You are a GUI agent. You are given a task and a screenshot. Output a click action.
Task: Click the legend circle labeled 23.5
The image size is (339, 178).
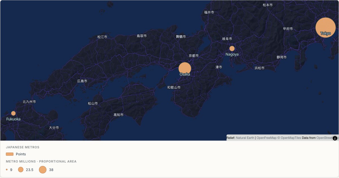(x=21, y=170)
